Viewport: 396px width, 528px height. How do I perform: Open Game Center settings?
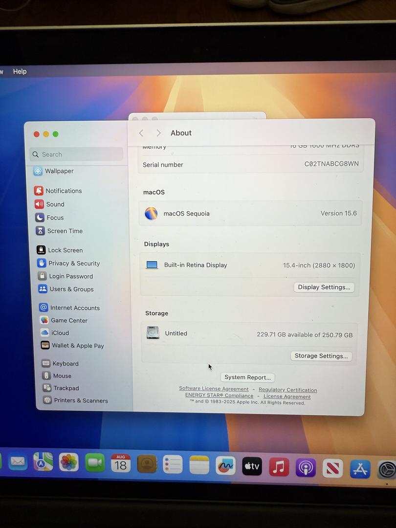pos(64,320)
